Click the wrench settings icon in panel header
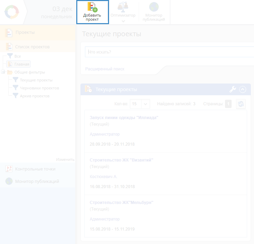The height and width of the screenshot is (244, 254). pyautogui.click(x=233, y=89)
